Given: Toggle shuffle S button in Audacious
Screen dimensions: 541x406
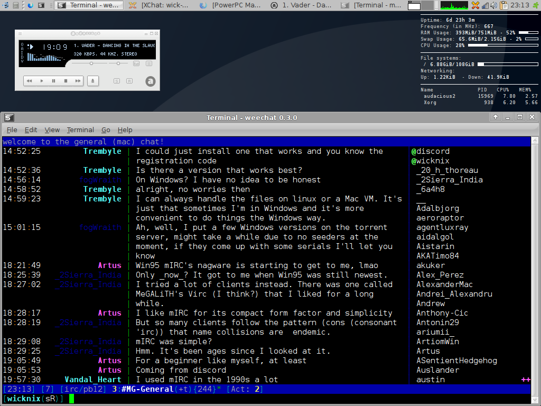Looking at the screenshot, I should tap(117, 81).
